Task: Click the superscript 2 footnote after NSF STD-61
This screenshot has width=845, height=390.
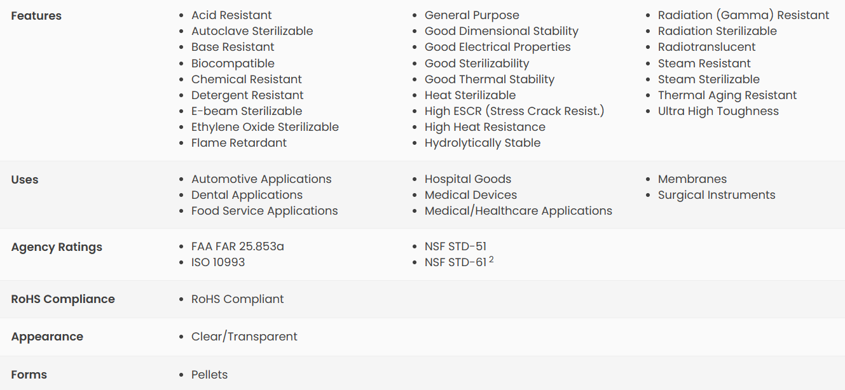Action: (491, 259)
